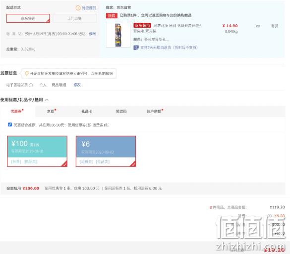Click the lightbulb tip icon in invoice notice
This screenshot has height=255, width=290.
27,74
